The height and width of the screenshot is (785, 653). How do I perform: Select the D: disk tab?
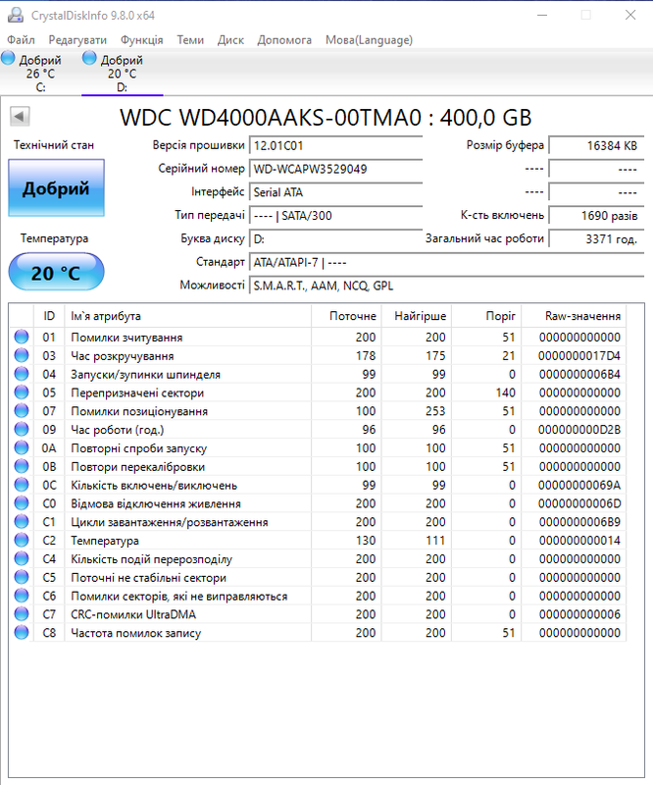pyautogui.click(x=123, y=72)
